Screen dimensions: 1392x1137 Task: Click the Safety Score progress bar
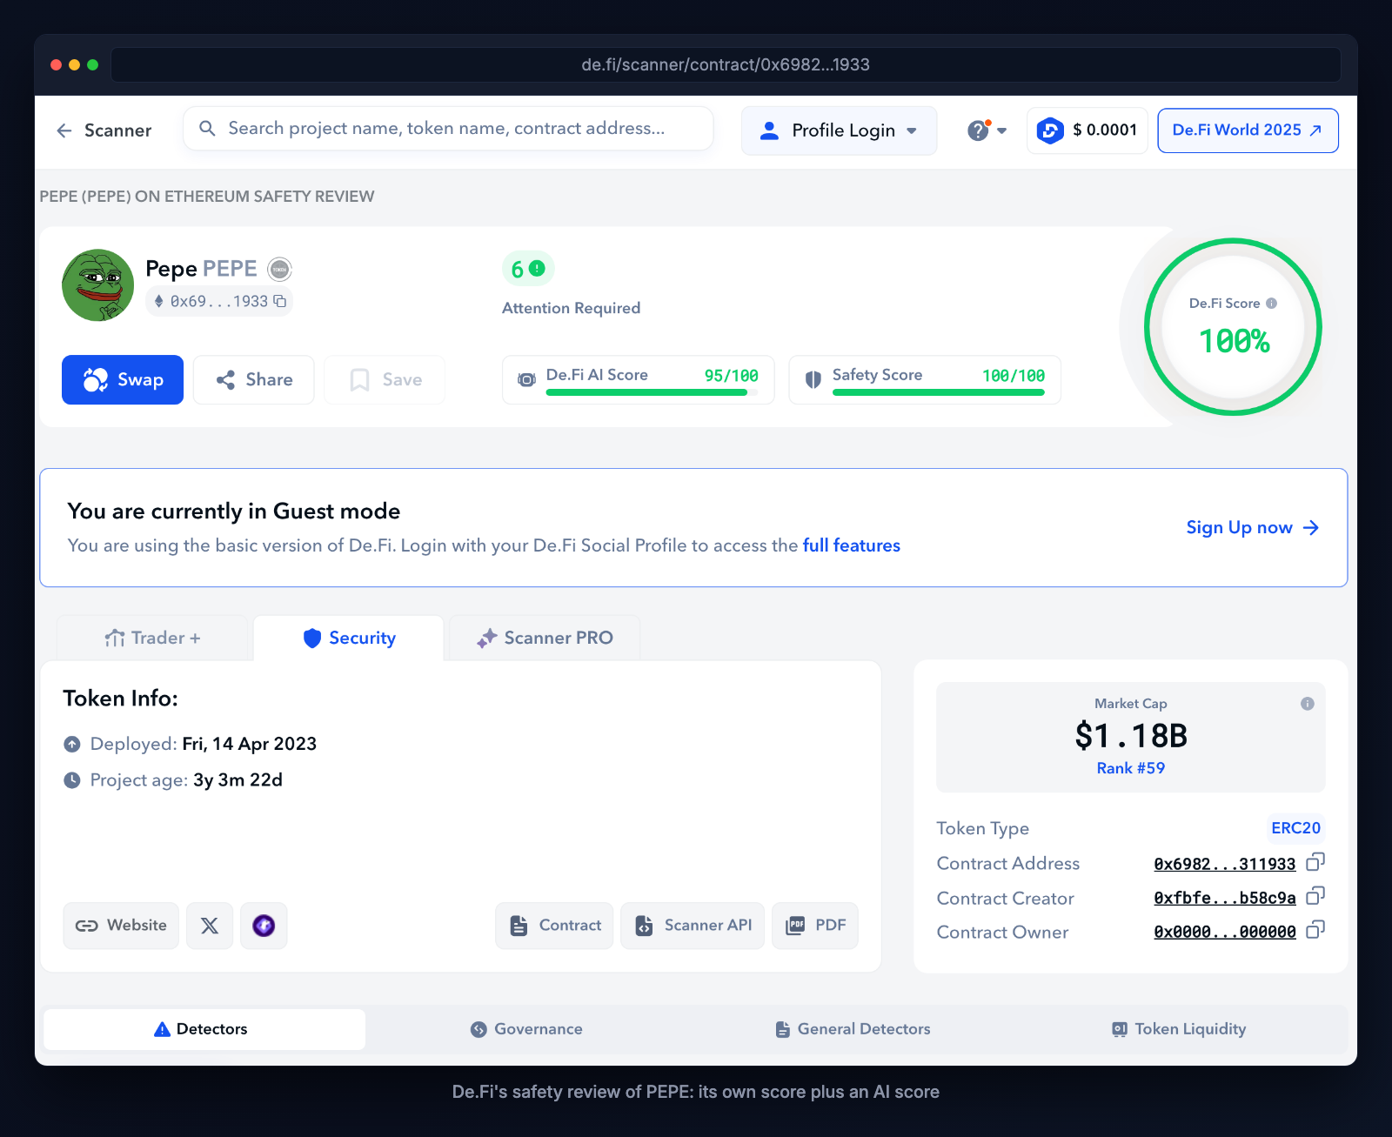pyautogui.click(x=939, y=392)
